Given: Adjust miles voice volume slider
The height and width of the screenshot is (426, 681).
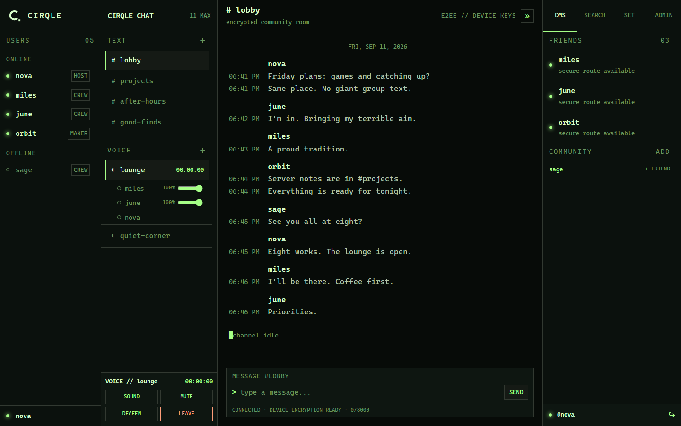Looking at the screenshot, I should (x=190, y=188).
